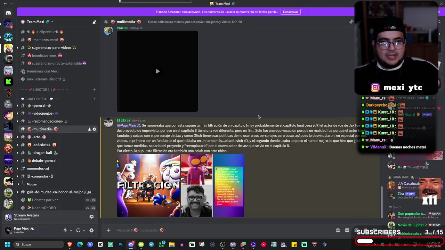This screenshot has height=250, width=445.
Task: Open headphone output options arrow
Action: (x=84, y=230)
